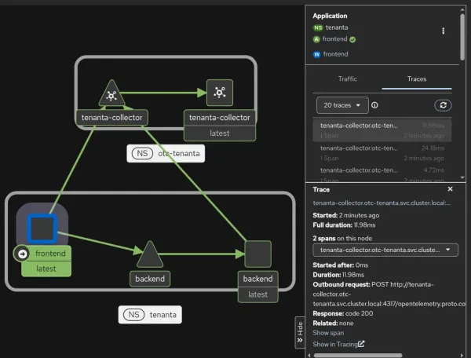Click the traces info circle icon
This screenshot has height=358, width=471.
click(374, 105)
